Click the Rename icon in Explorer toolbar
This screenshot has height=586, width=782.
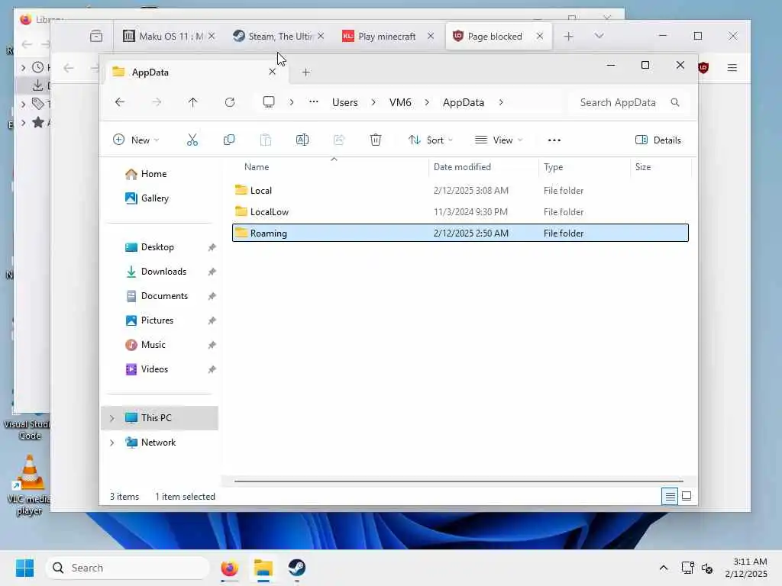coord(302,140)
